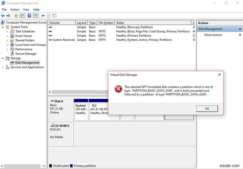Click the Local Users and Groups icon
Image resolution: width=243 pixels, height=169 pixels.
pos(12,45)
